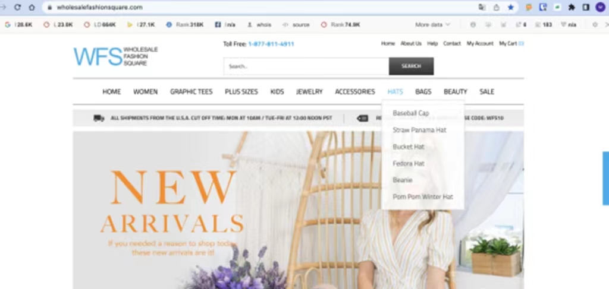Click the browser address bar URL
Screen dimensions: 609x289
pyautogui.click(x=99, y=7)
